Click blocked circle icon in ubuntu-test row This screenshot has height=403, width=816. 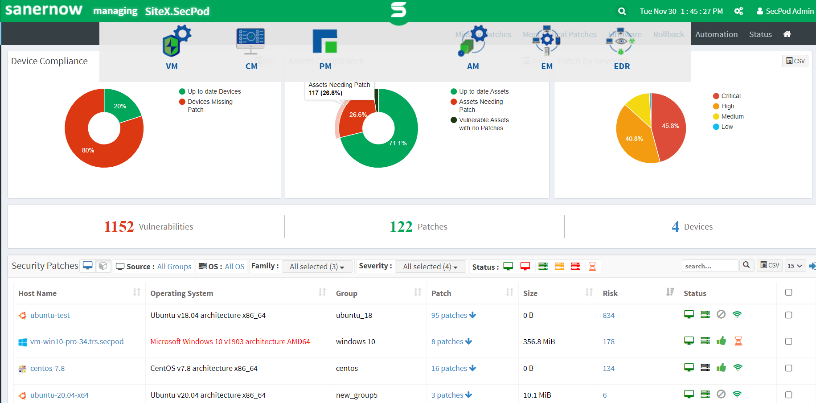point(721,314)
